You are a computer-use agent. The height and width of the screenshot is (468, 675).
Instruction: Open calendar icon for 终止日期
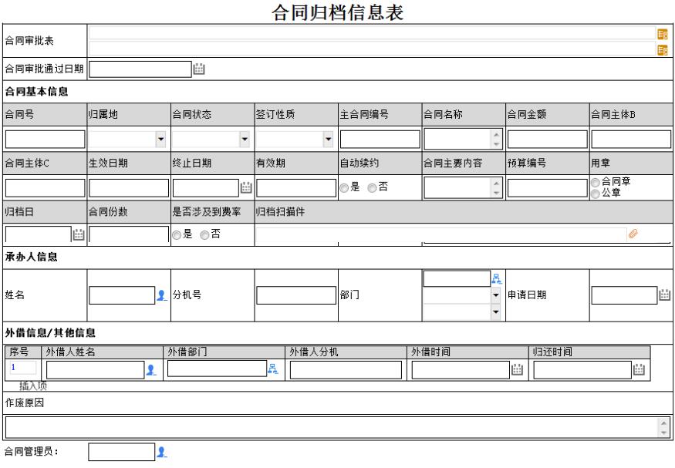pyautogui.click(x=246, y=187)
